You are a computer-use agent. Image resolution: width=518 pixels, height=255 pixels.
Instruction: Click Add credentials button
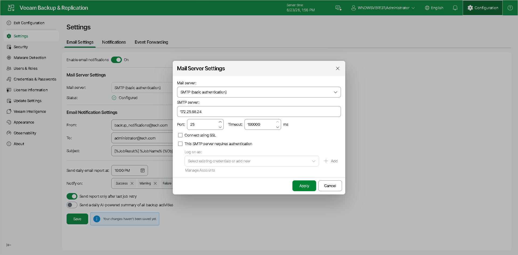[x=331, y=161]
